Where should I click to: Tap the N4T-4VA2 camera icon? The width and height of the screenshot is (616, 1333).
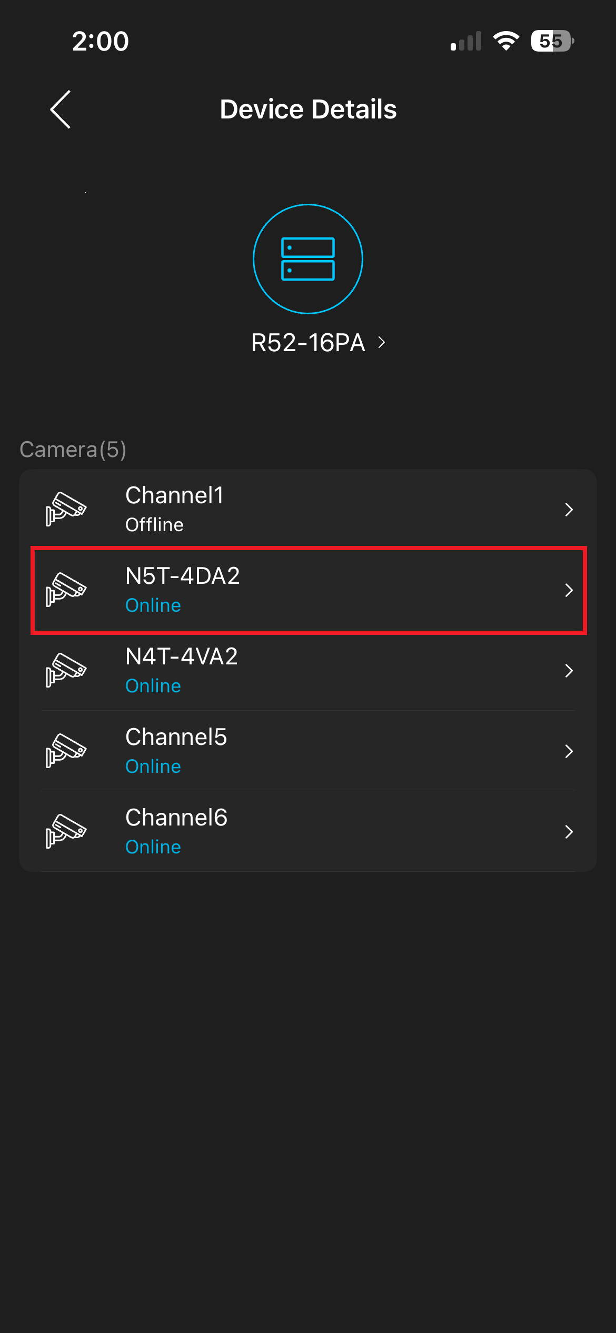66,670
